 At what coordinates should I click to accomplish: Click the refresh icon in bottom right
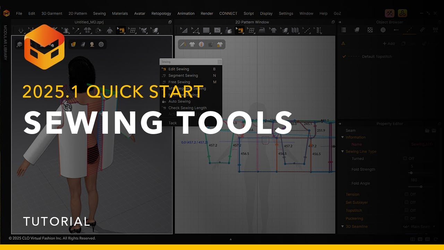[436, 239]
